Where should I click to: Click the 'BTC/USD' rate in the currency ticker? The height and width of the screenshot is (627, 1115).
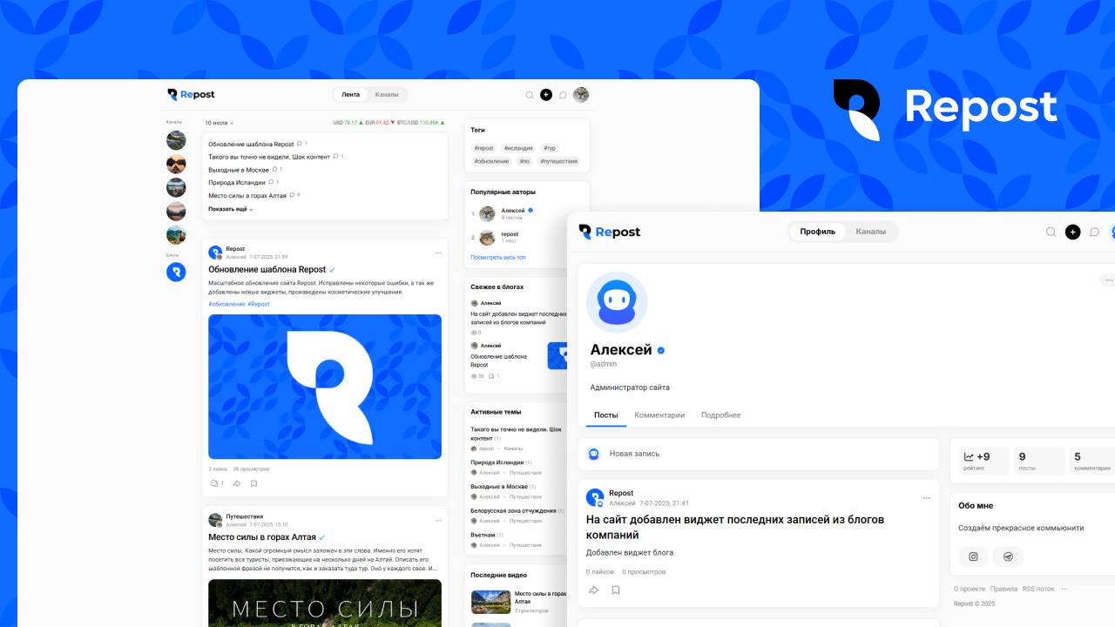pyautogui.click(x=421, y=123)
